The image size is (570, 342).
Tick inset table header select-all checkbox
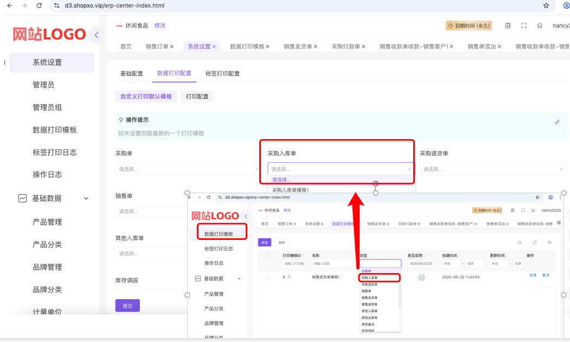coord(268,255)
